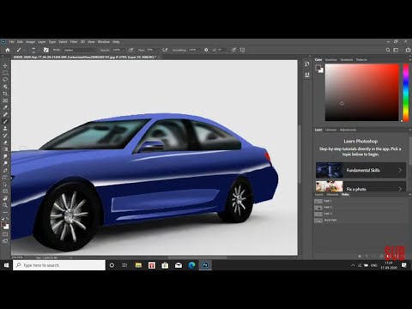Open File Explorer from taskbar
The image size is (412, 309).
[138, 265]
